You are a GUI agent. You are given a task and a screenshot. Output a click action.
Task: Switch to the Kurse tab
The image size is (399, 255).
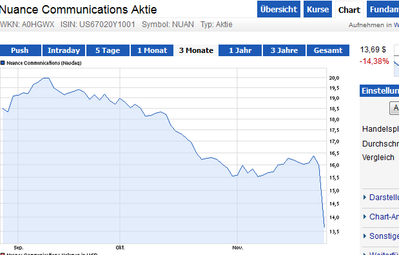coord(318,9)
